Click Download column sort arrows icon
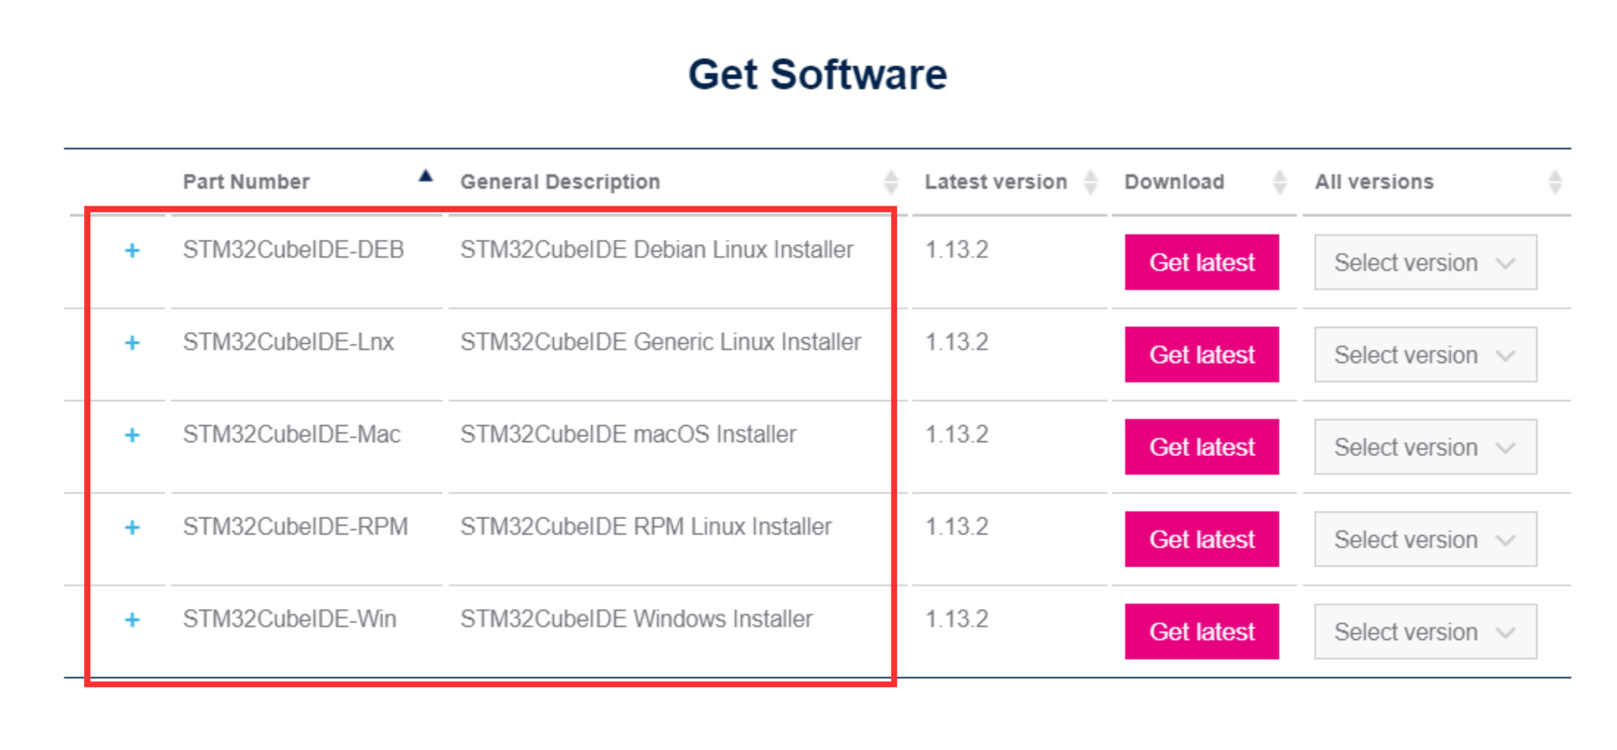 click(1279, 182)
